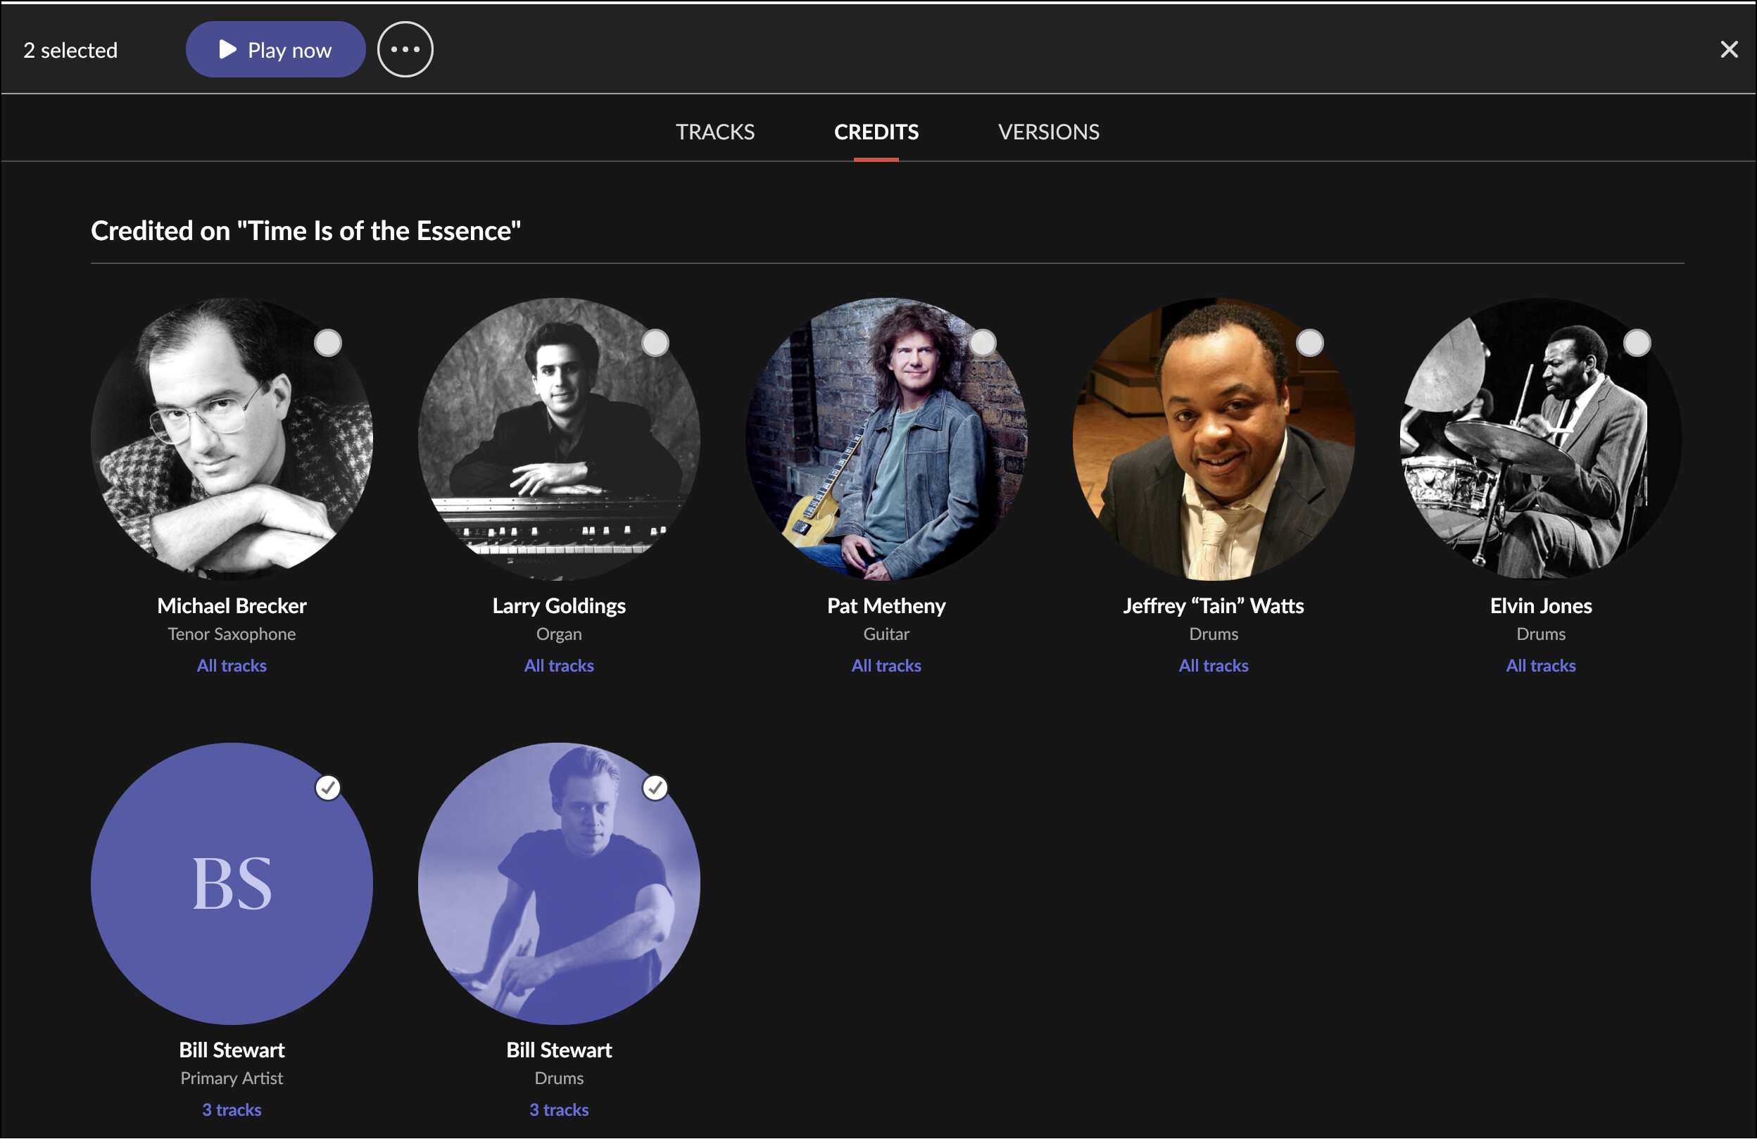Click the Play now button
Viewport: 1757px width, 1139px height.
click(275, 49)
